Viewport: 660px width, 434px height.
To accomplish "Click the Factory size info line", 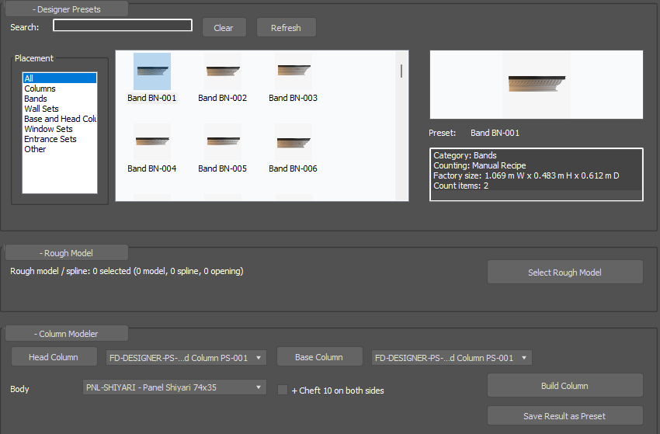I will pos(526,175).
